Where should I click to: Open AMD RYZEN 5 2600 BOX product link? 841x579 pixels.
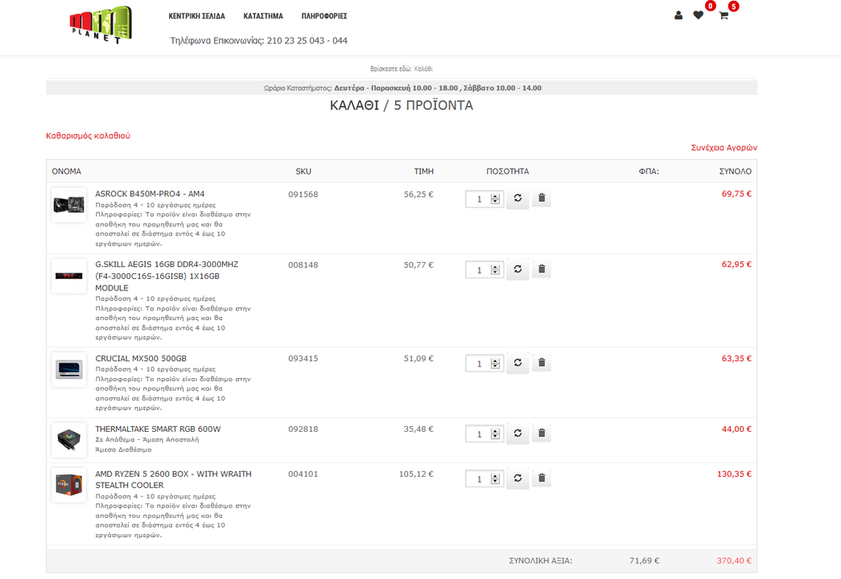173,479
